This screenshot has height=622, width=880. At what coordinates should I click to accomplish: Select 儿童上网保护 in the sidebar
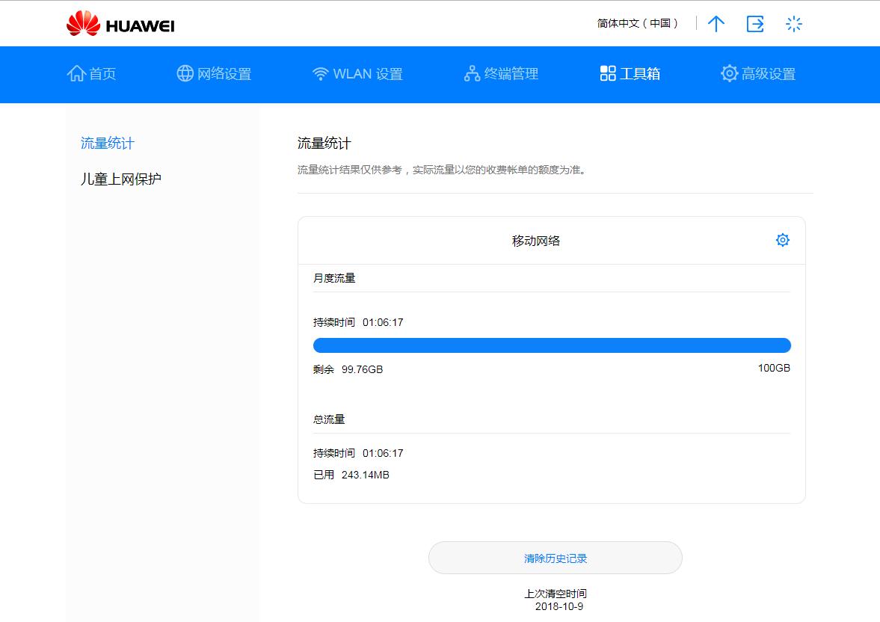(x=121, y=179)
